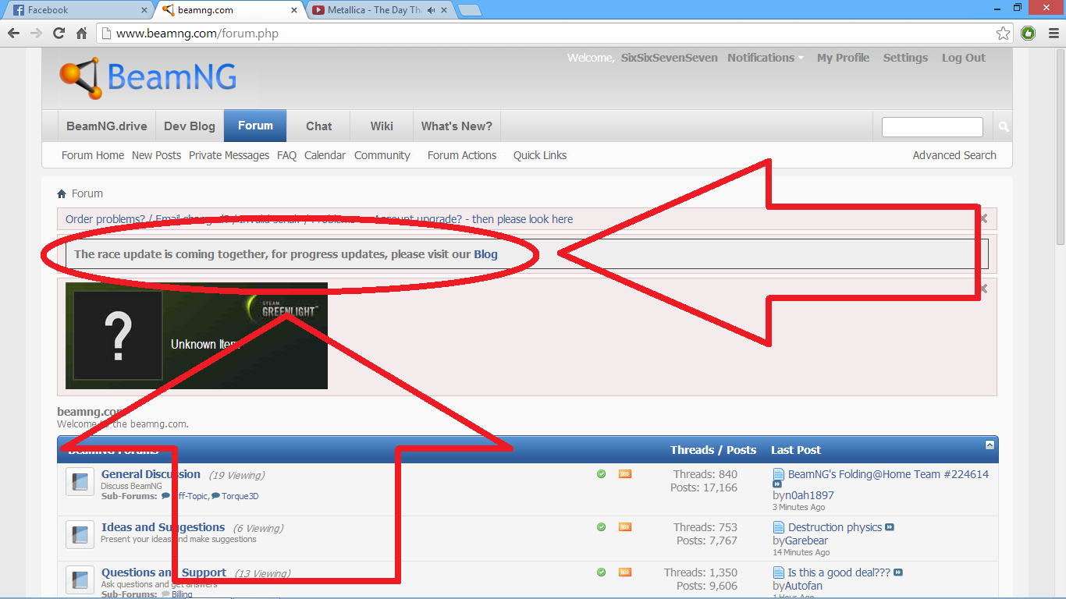
Task: Open the Dev Blog nav tab
Action: 190,126
